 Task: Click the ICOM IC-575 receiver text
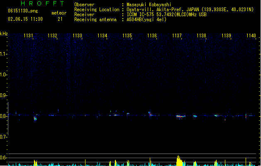pos(166,15)
